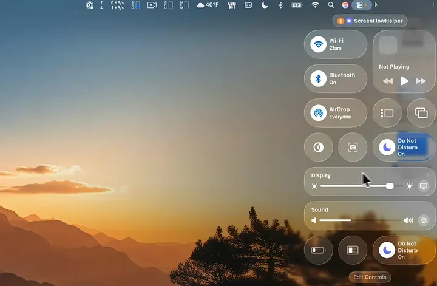This screenshot has height=286, width=437.
Task: Adjust the Display brightness slider
Action: click(362, 186)
